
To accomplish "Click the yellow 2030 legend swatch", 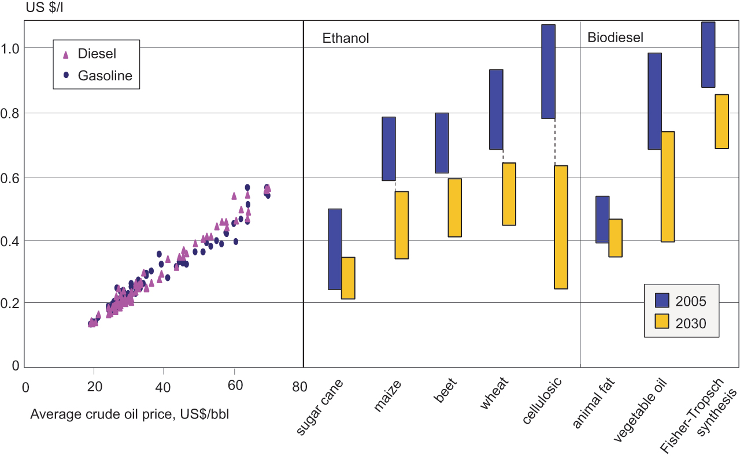I will point(663,322).
